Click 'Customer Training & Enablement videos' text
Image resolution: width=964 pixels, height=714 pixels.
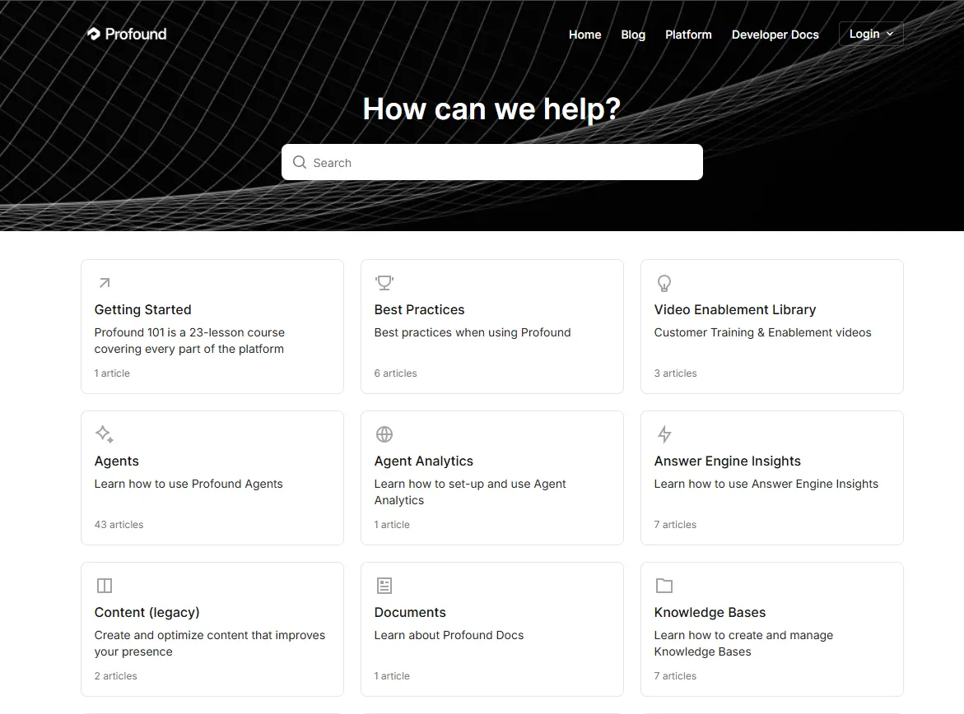point(762,332)
